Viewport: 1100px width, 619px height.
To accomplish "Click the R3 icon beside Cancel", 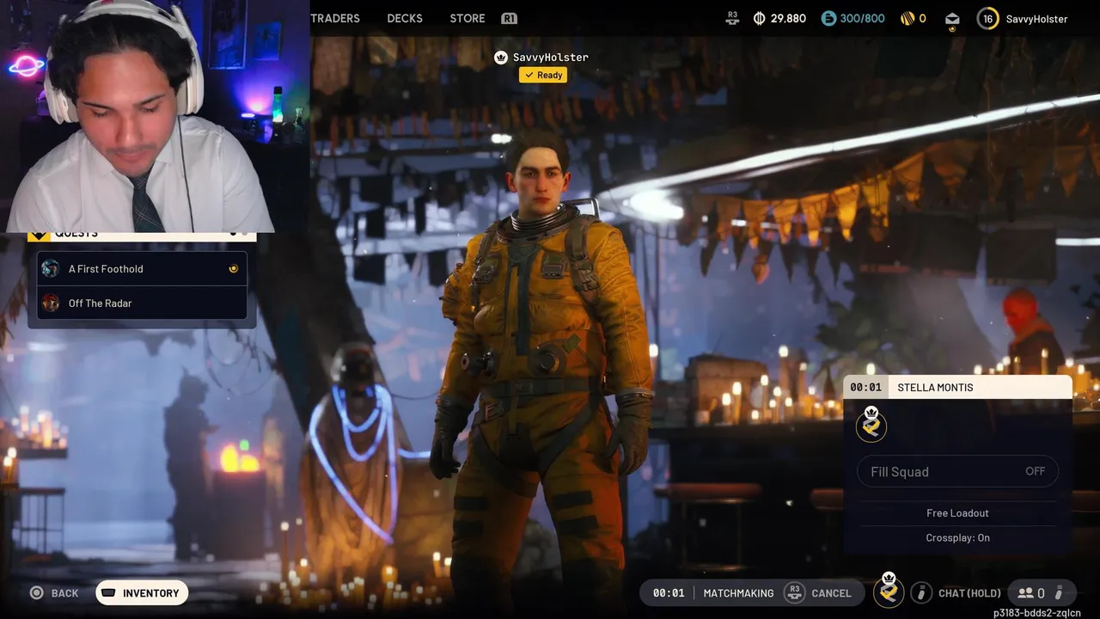I will coord(794,592).
